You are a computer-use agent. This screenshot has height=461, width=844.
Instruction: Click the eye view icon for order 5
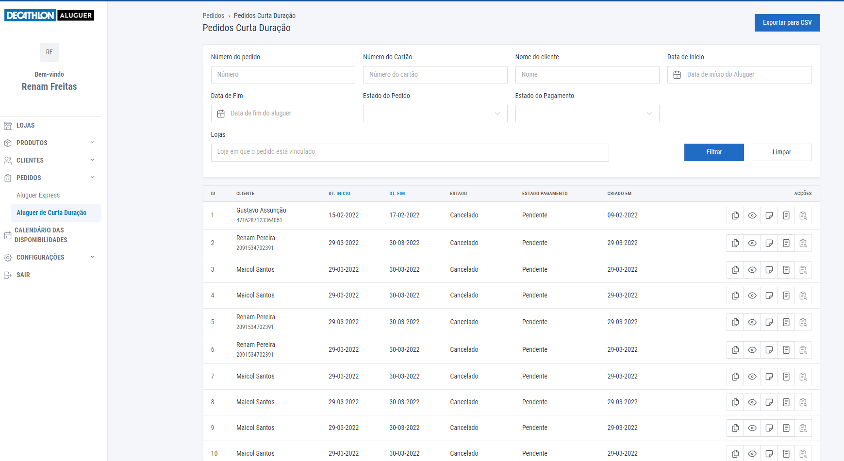coord(752,322)
